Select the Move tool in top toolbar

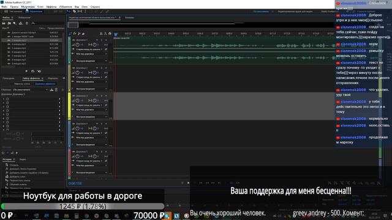(69, 12)
